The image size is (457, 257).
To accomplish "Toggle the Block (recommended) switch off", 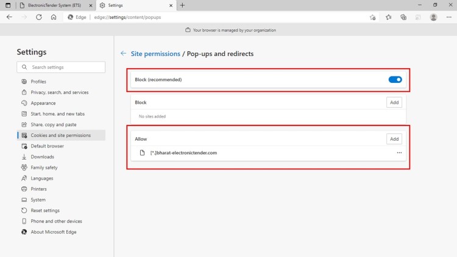I will point(395,79).
